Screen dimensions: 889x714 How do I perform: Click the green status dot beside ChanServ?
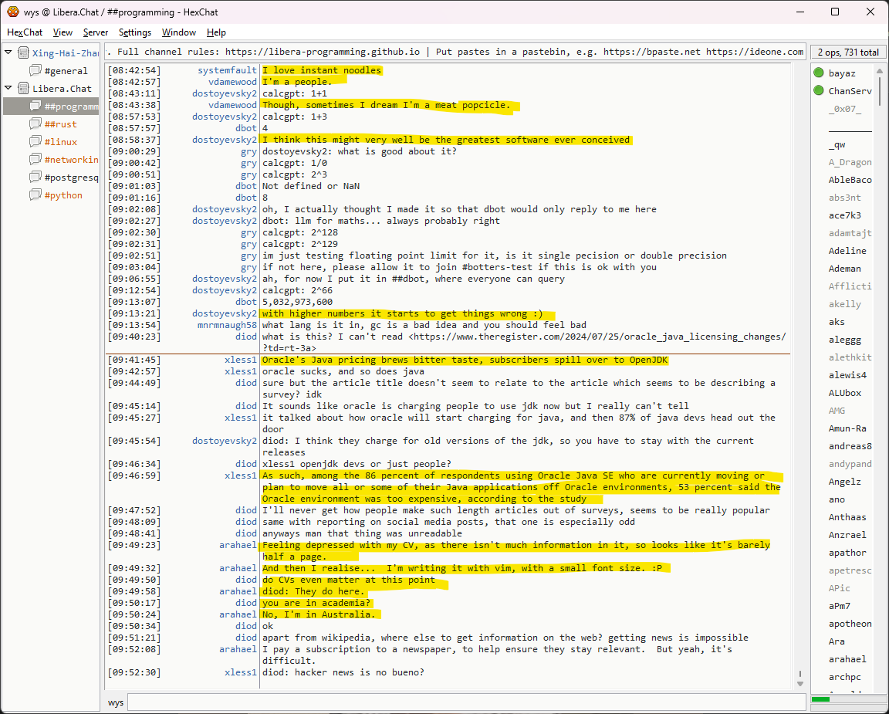point(818,91)
